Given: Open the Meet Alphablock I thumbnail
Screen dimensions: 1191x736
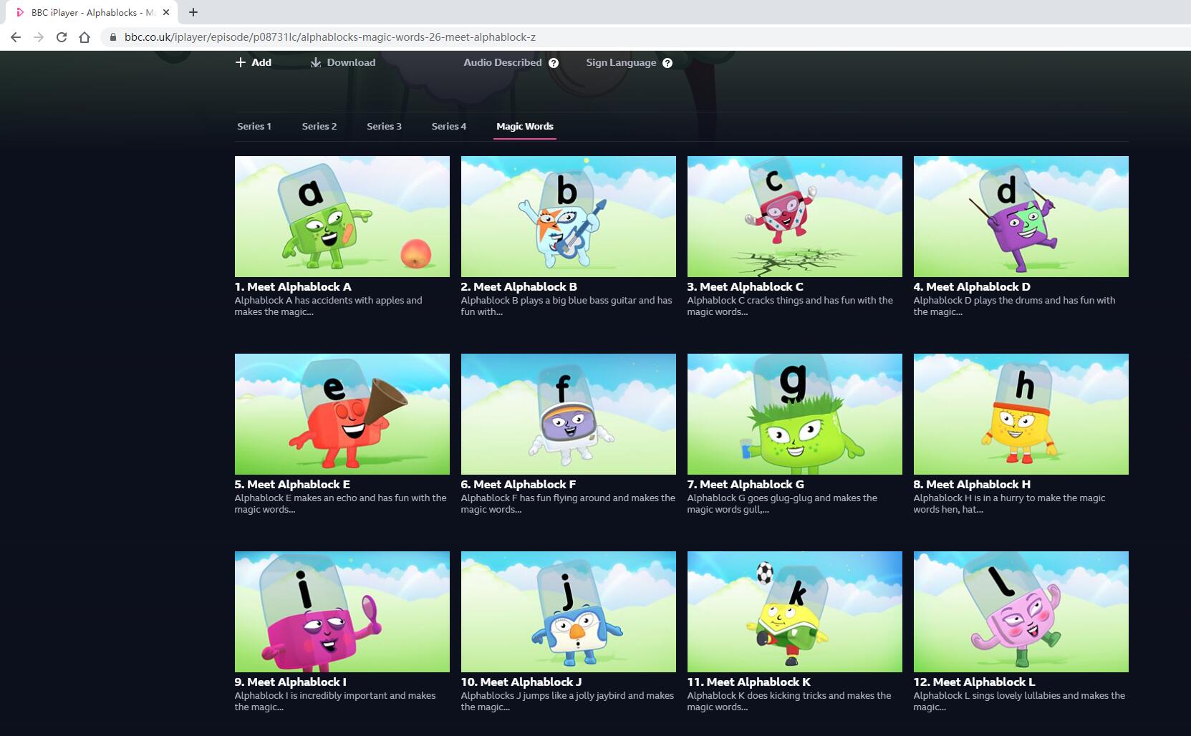Looking at the screenshot, I should (x=342, y=611).
